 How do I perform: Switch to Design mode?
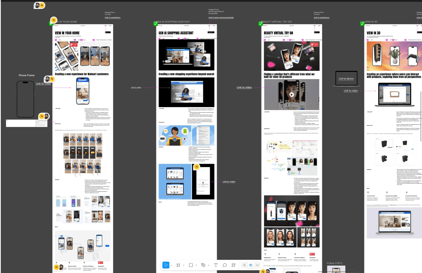pos(251,265)
